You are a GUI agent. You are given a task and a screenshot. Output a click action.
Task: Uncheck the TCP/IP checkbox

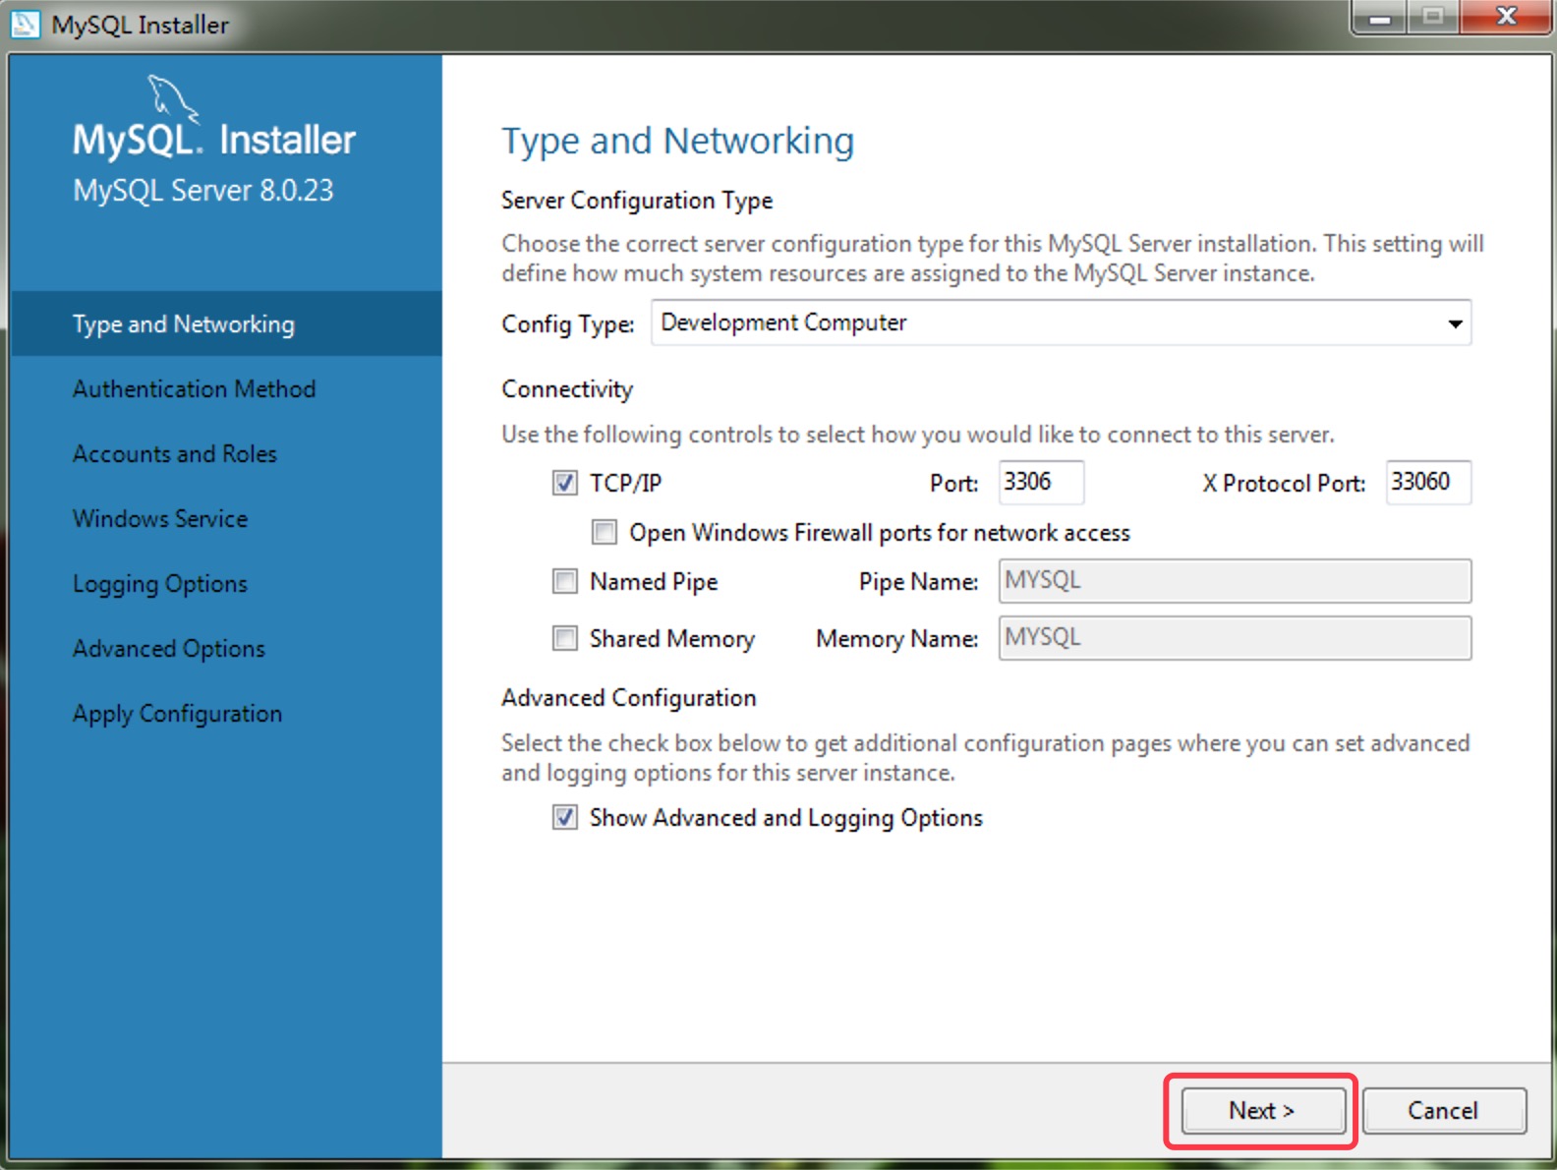pyautogui.click(x=564, y=483)
